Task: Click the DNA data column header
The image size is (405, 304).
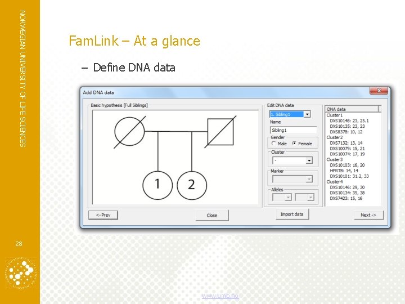Action: (x=351, y=109)
